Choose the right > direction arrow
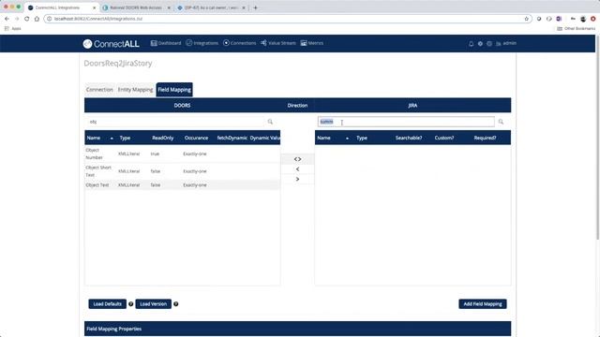This screenshot has width=600, height=337. (297, 179)
